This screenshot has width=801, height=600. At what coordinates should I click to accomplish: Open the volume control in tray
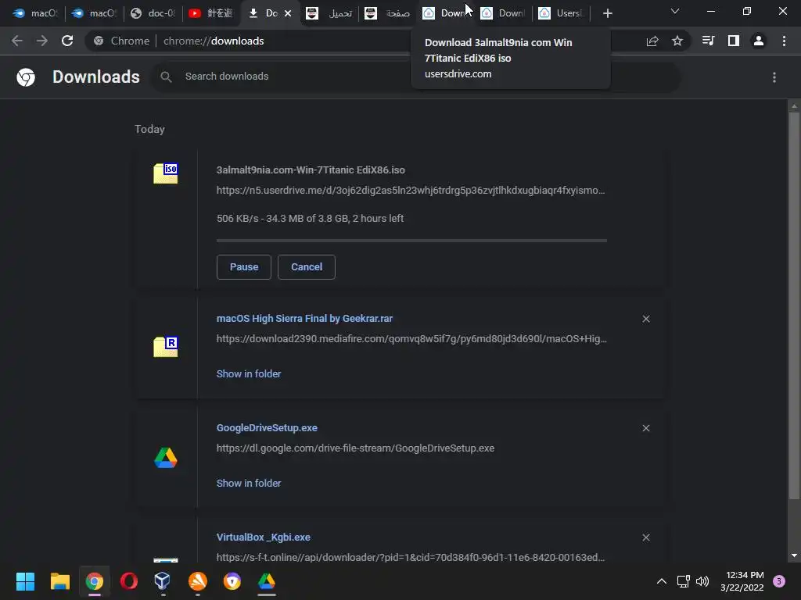pyautogui.click(x=703, y=581)
